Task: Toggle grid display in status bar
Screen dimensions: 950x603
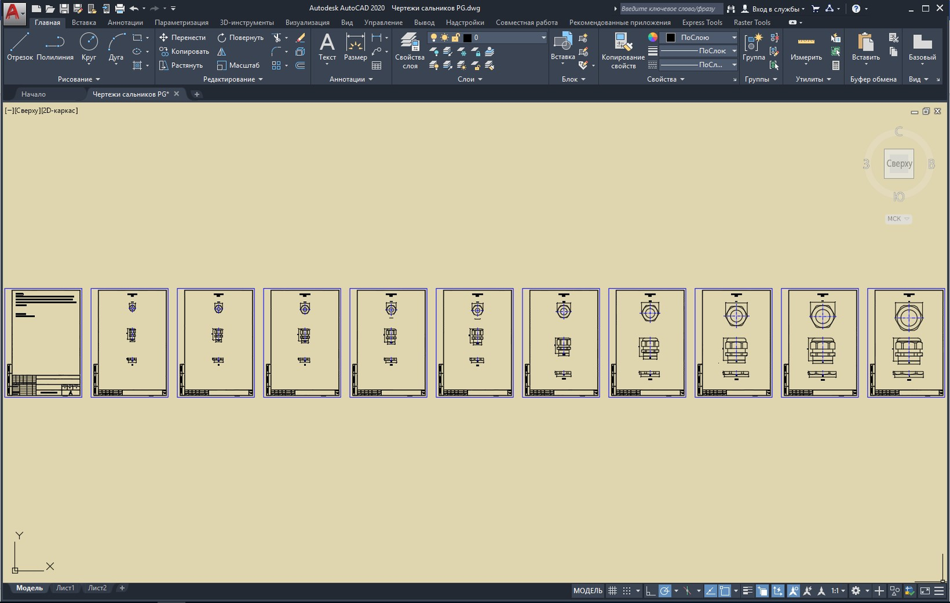Action: [x=612, y=591]
